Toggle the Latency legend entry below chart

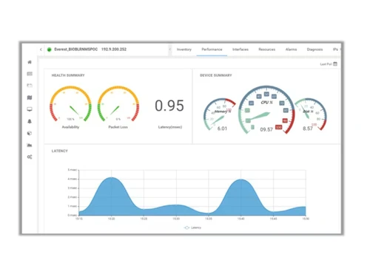pos(192,228)
